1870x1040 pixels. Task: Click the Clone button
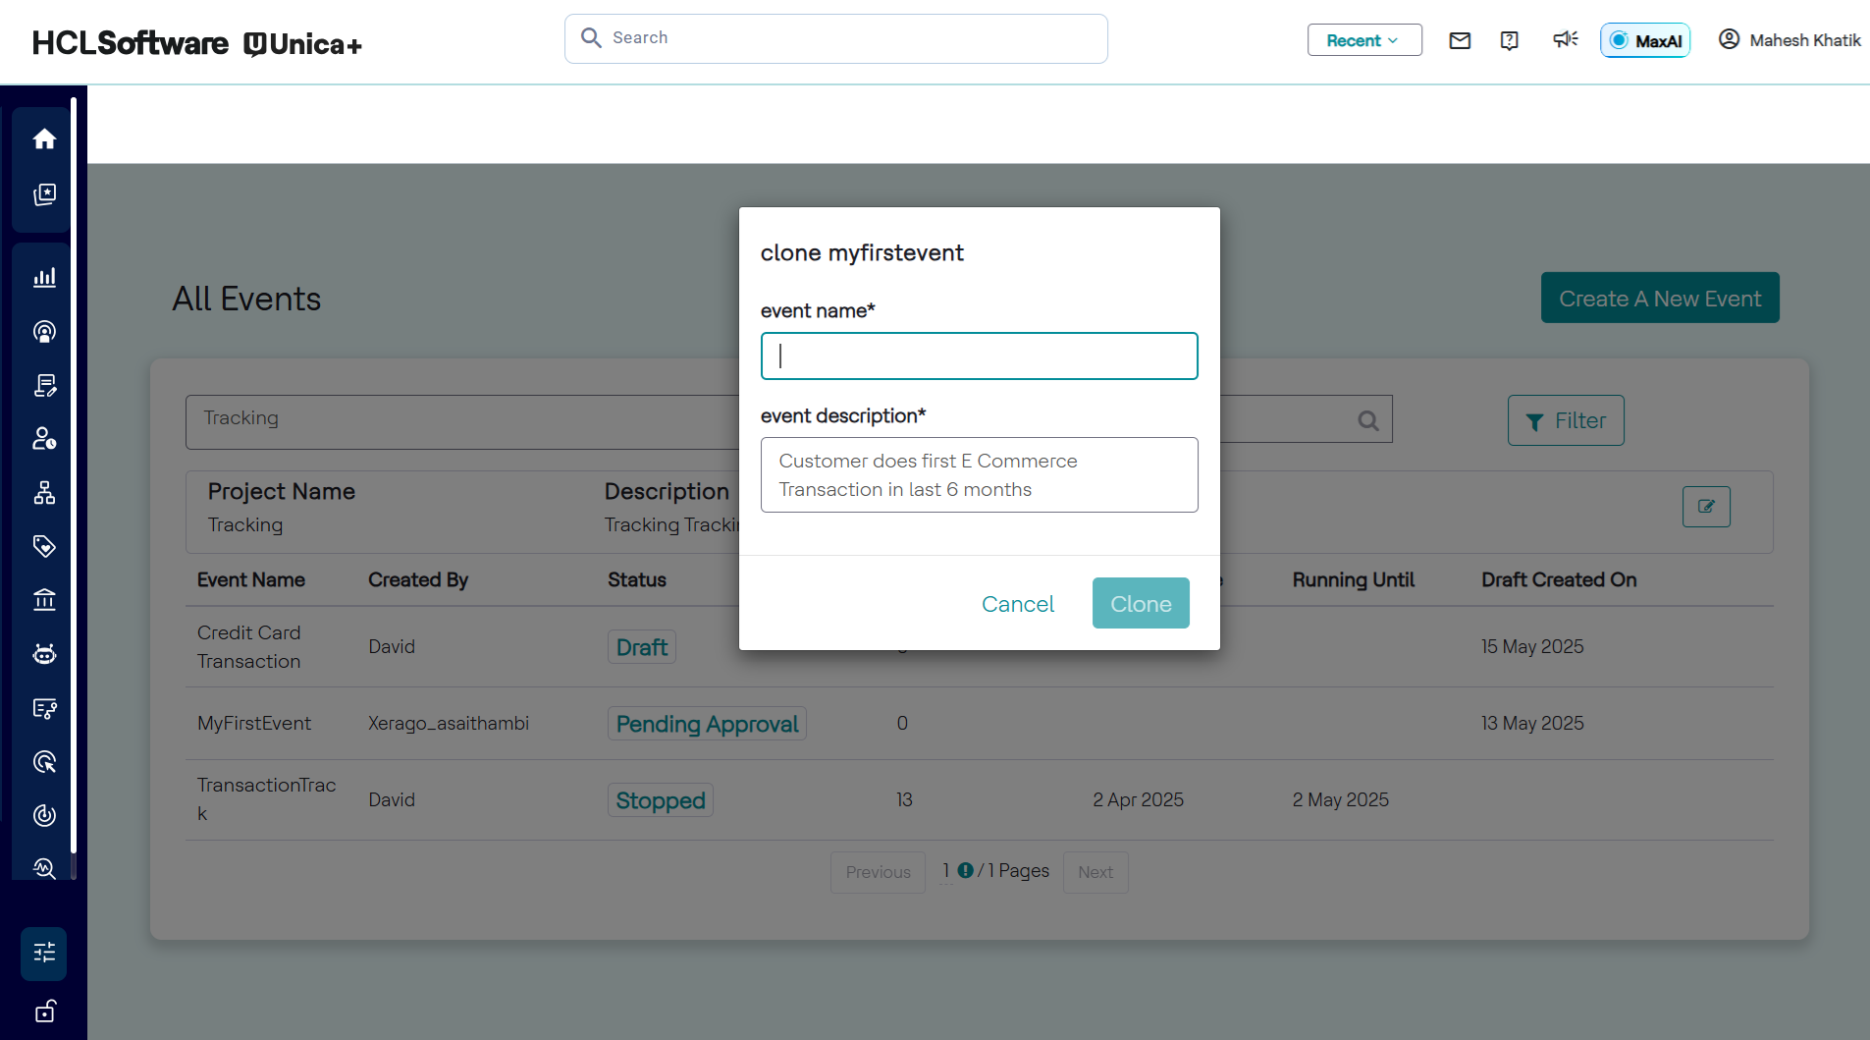tap(1141, 603)
